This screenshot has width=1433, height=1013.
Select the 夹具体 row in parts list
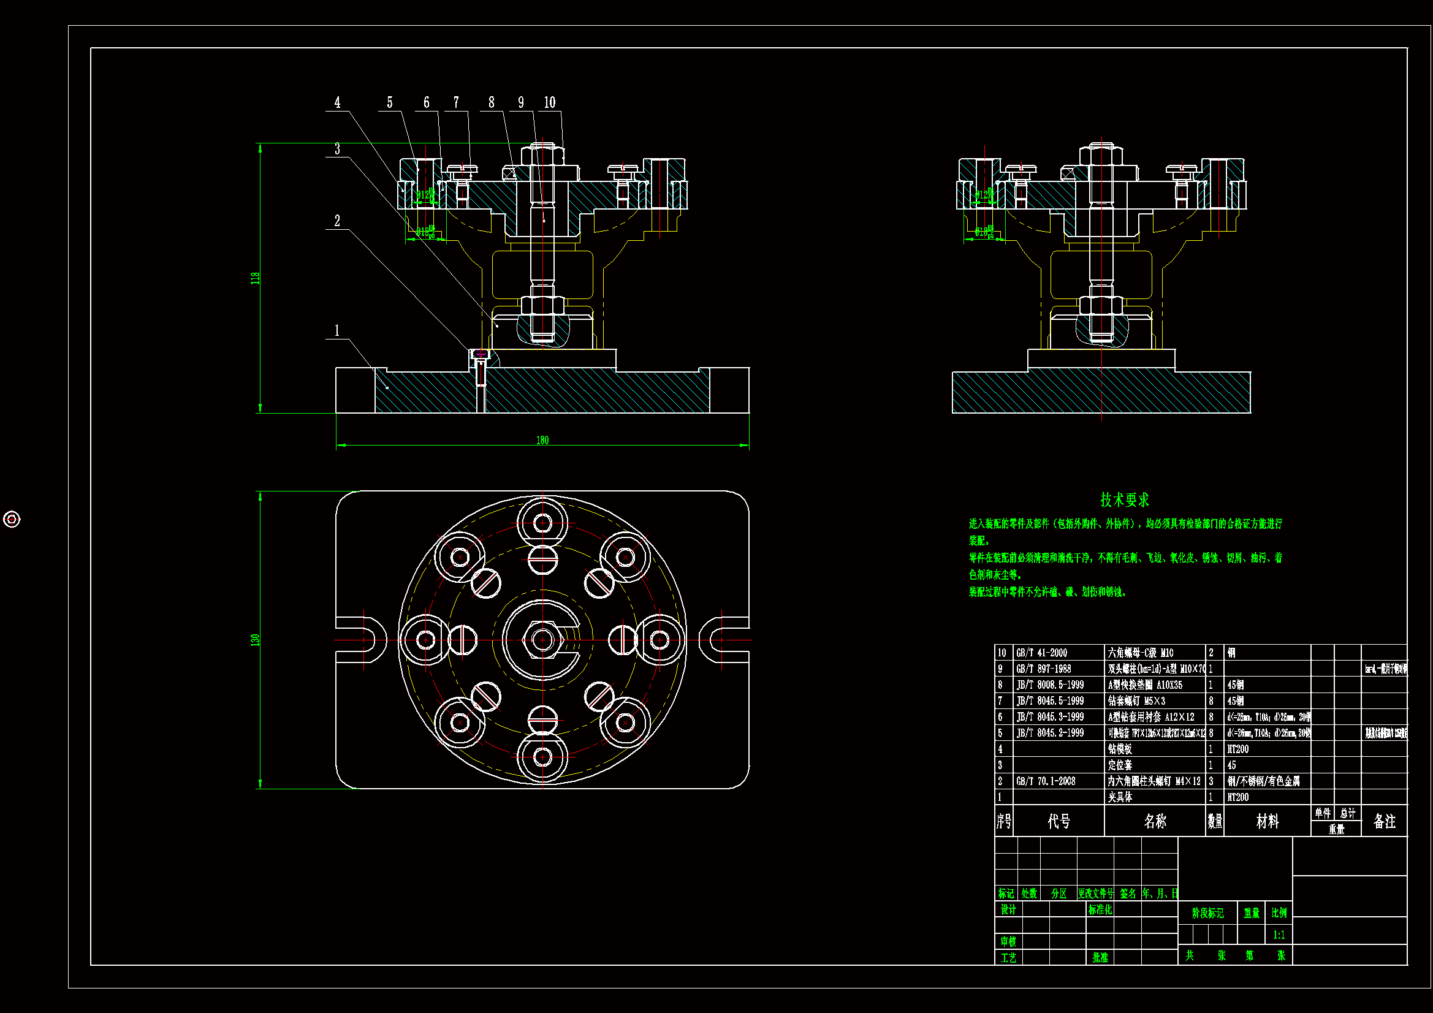pyautogui.click(x=1120, y=797)
